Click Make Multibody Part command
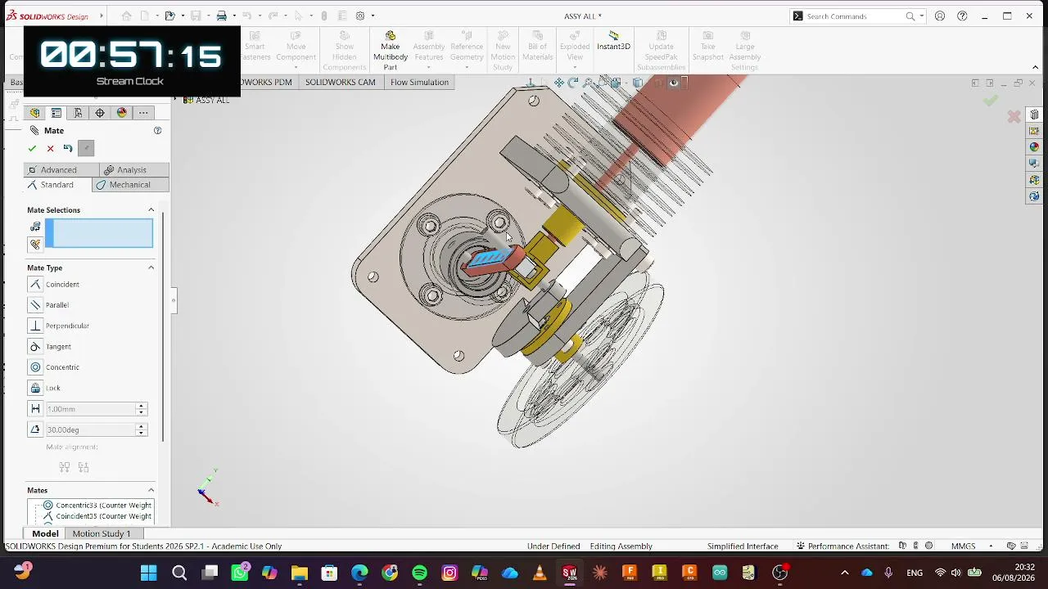Image resolution: width=1048 pixels, height=589 pixels. point(391,51)
